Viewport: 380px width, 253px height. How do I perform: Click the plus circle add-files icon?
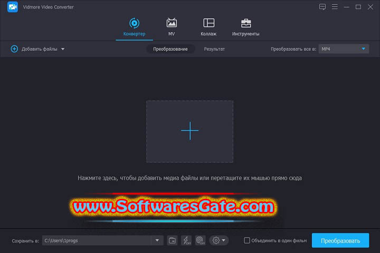click(x=14, y=49)
